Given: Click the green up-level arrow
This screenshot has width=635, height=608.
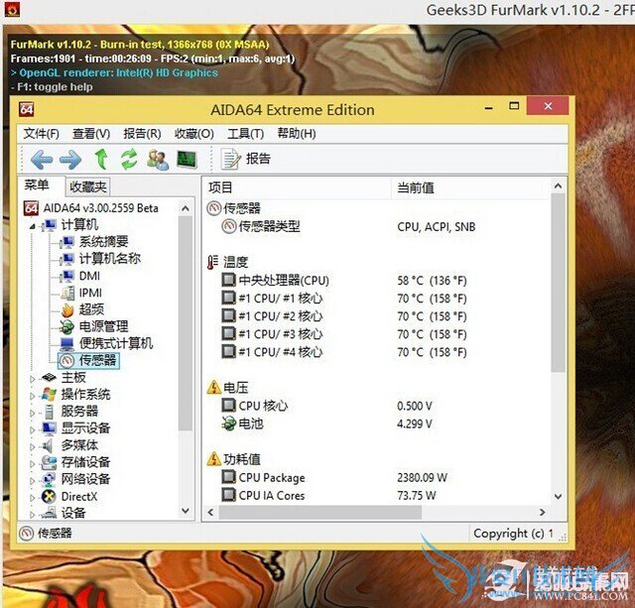Looking at the screenshot, I should [101, 159].
